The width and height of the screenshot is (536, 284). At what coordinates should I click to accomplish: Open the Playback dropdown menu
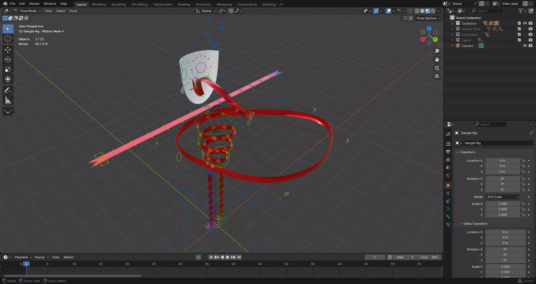(x=23, y=257)
